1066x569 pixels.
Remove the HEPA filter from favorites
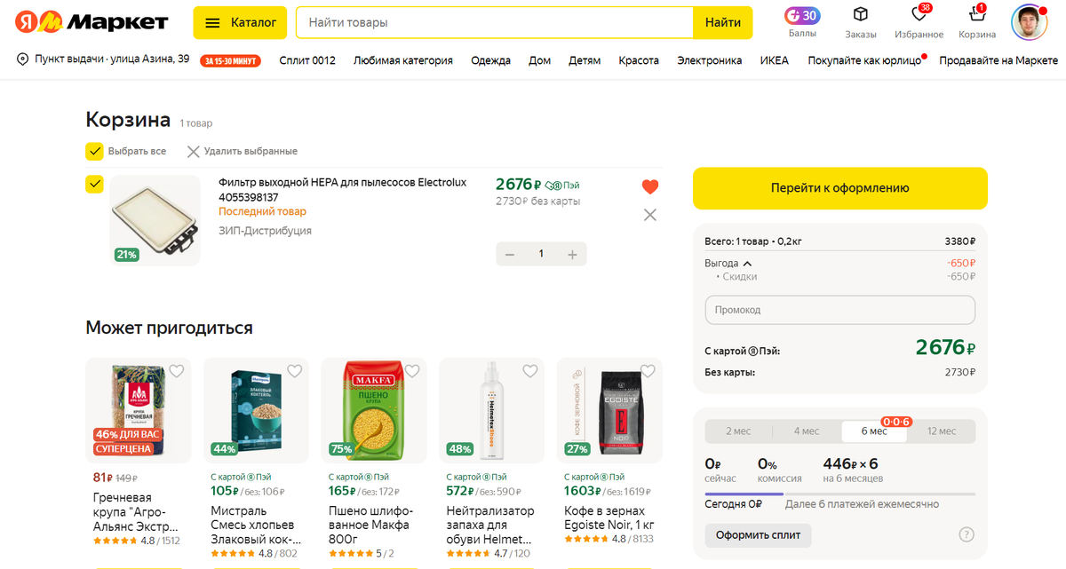tap(650, 186)
